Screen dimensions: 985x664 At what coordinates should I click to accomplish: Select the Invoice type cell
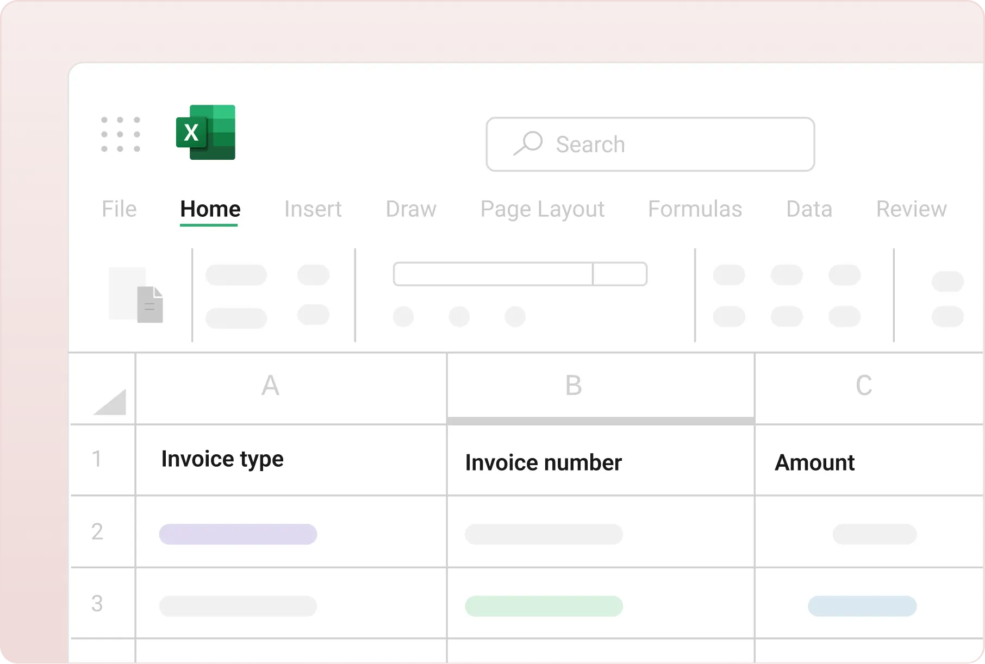291,460
